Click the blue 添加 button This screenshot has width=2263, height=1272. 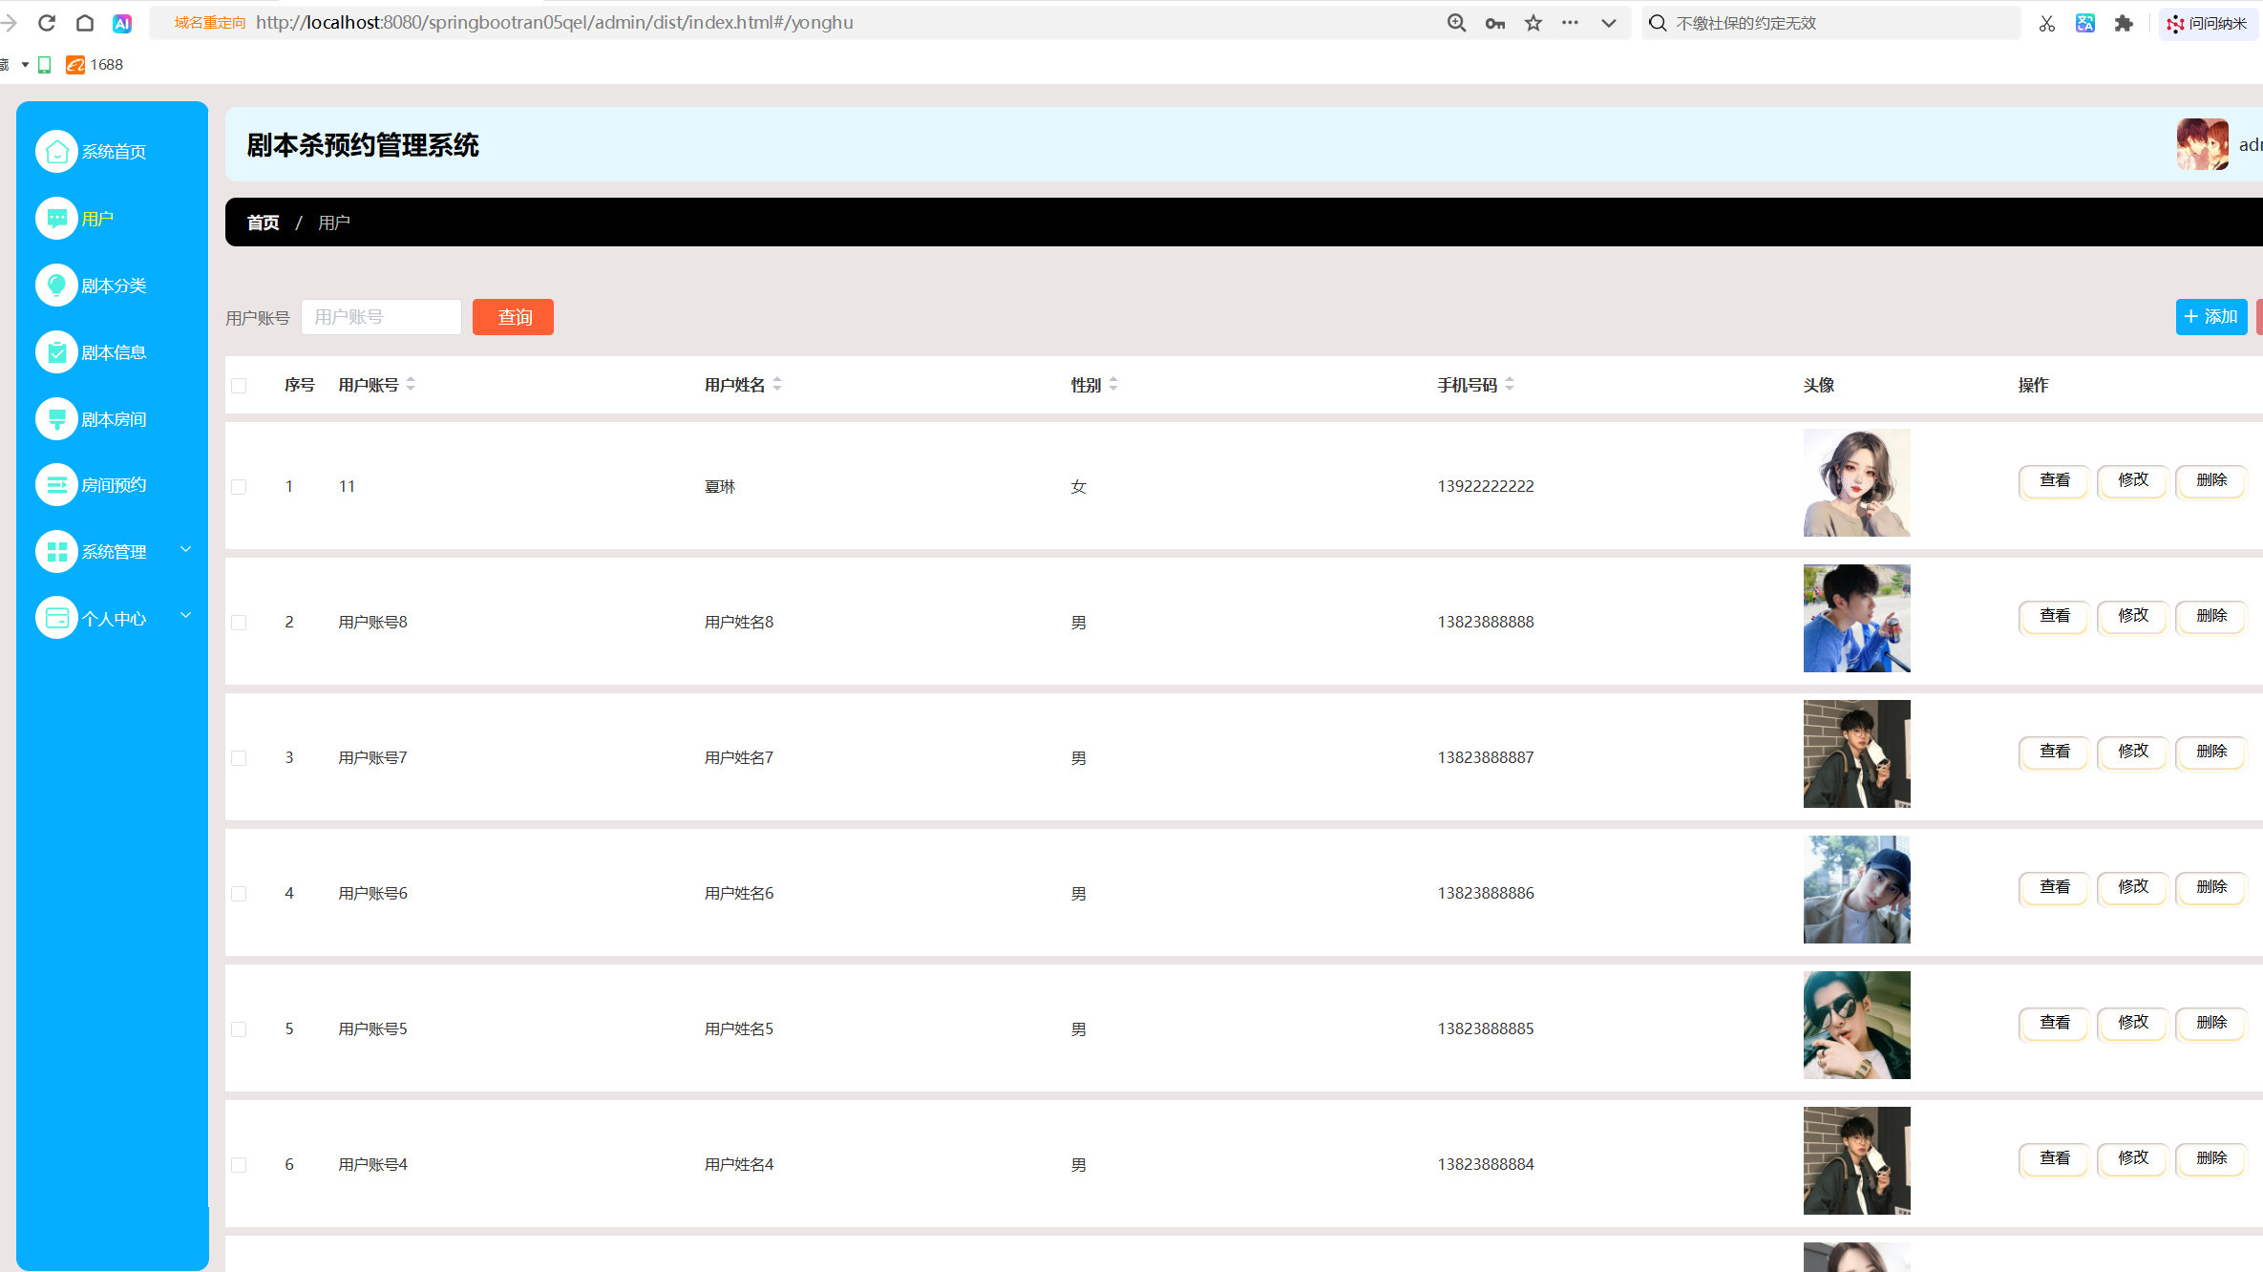[x=2210, y=317]
